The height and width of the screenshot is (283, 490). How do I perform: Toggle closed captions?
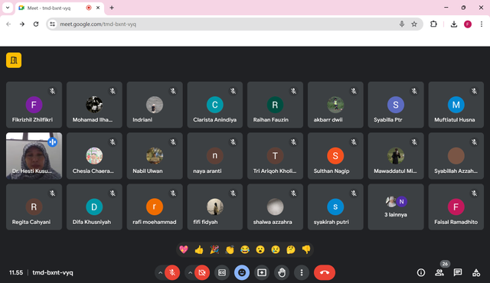pos(222,272)
